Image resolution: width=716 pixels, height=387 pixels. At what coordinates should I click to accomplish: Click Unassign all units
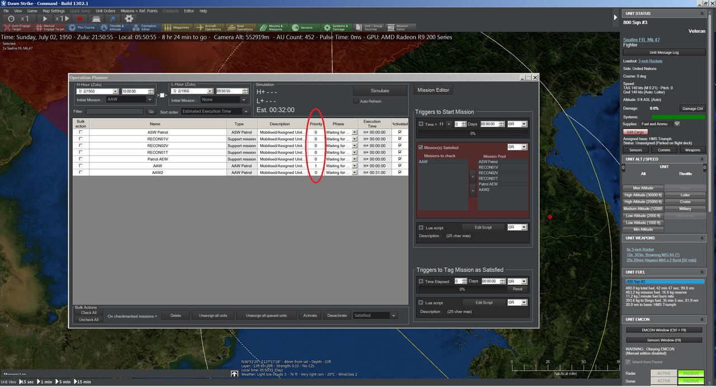point(213,315)
